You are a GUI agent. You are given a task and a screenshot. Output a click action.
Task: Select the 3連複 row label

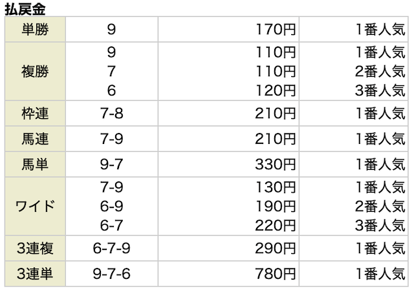pos(34,249)
